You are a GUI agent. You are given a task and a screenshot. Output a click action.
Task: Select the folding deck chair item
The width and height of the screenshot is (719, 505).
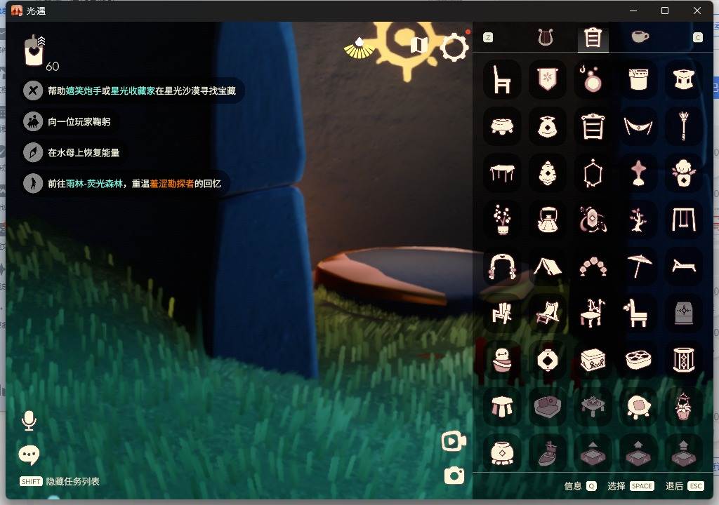click(548, 314)
